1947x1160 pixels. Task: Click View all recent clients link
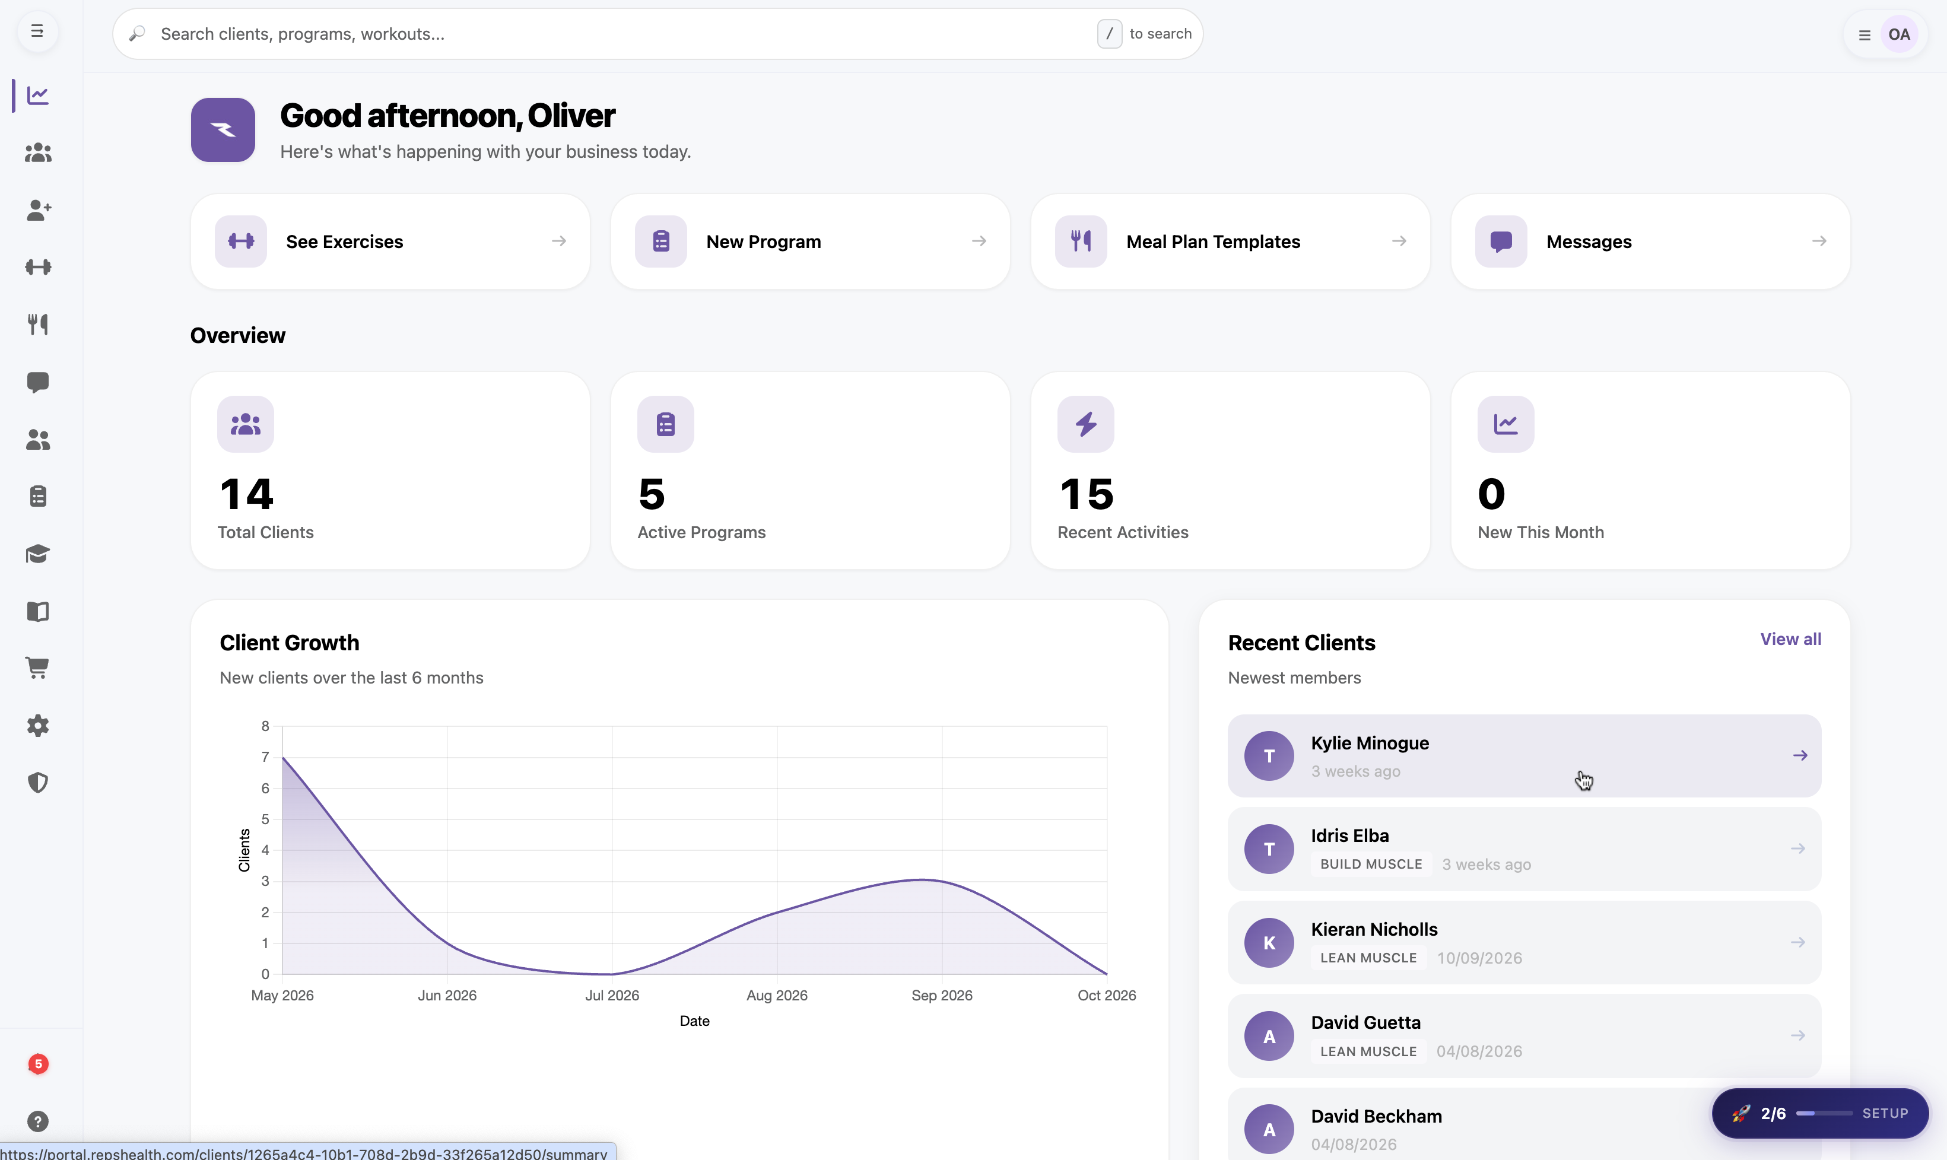1790,640
